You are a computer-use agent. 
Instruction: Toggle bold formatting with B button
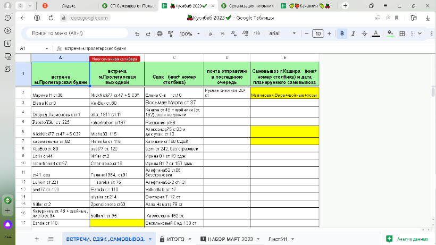(342, 33)
